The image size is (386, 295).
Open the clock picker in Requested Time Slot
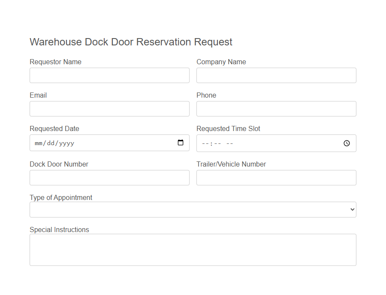(x=347, y=143)
